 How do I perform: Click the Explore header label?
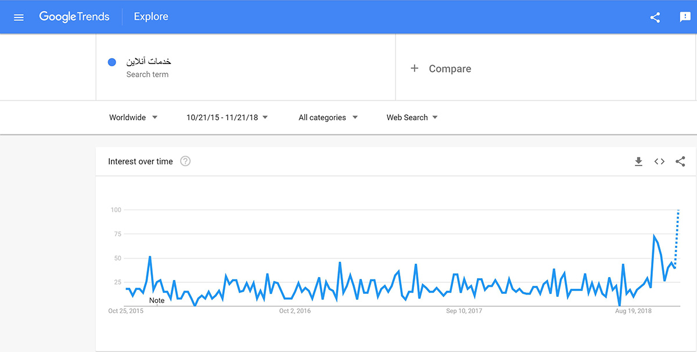[x=151, y=17]
